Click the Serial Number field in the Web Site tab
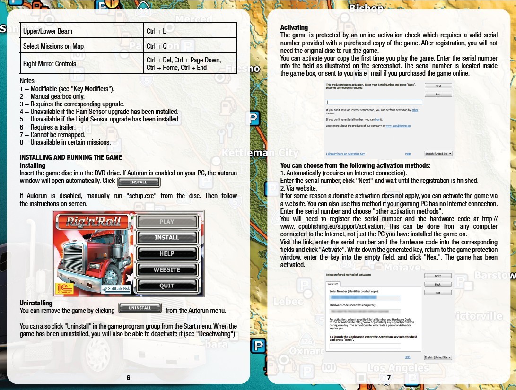The height and width of the screenshot is (390, 516). 365,298
